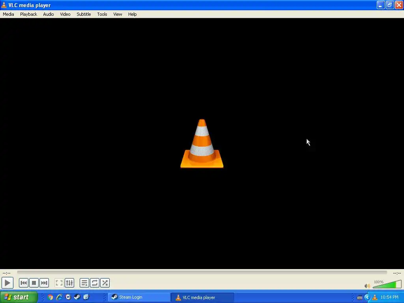Image resolution: width=404 pixels, height=303 pixels.
Task: Stop playback with the Stop button
Action: click(x=34, y=283)
